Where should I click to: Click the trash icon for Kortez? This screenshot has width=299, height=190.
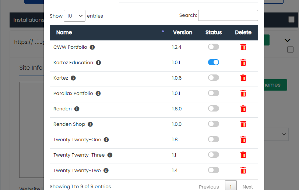coord(243,78)
